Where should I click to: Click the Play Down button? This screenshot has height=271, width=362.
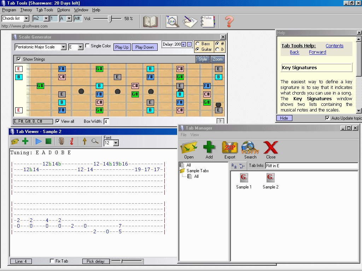tap(145, 47)
